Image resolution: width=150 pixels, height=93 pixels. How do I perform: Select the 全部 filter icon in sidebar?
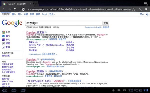(3, 32)
